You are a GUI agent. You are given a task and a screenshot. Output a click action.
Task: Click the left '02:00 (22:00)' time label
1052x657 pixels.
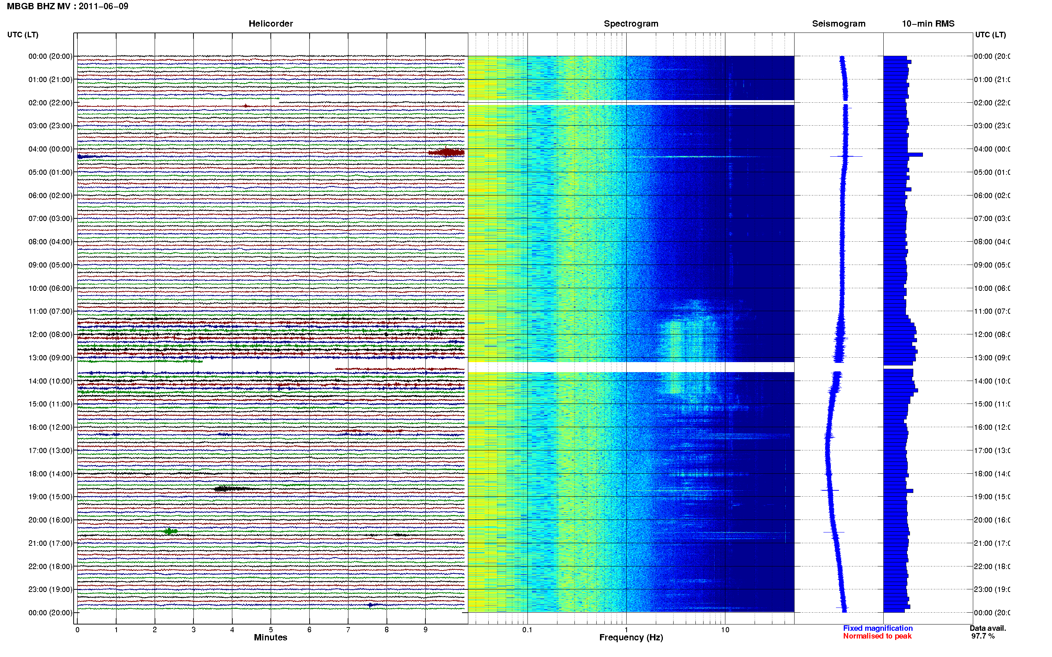tap(50, 103)
